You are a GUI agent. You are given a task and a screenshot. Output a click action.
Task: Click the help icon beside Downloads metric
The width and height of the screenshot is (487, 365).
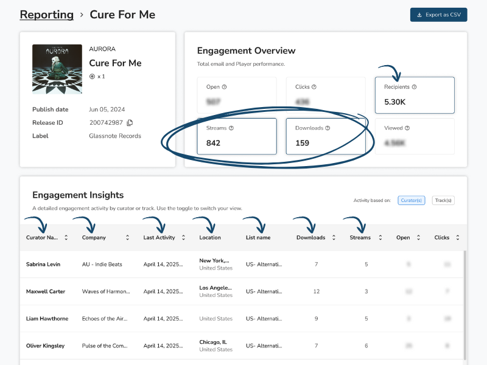click(x=328, y=128)
